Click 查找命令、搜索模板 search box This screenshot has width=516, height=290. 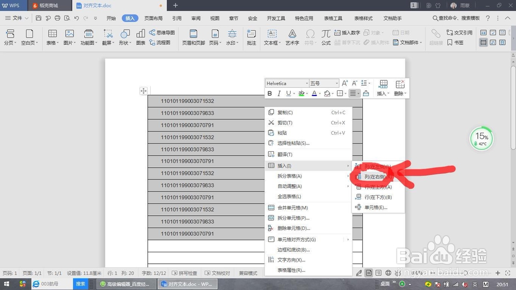456,18
